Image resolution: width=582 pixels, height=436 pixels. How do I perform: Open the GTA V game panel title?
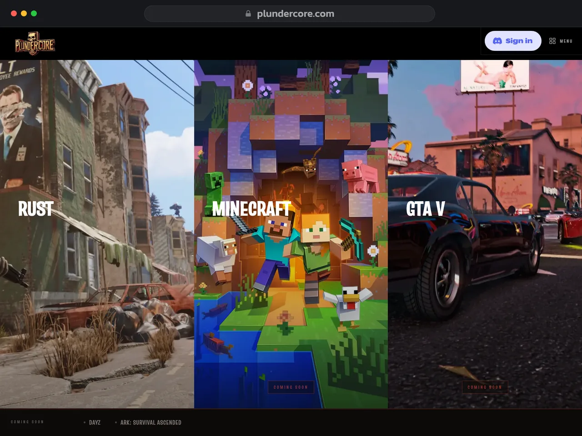click(425, 209)
